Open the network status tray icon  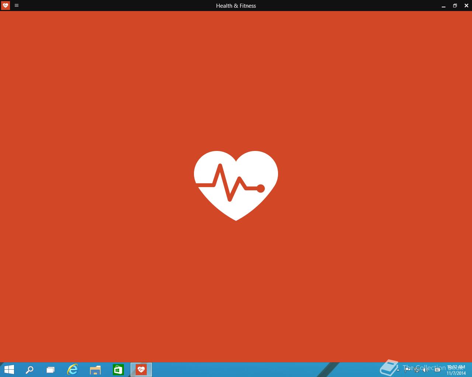click(417, 370)
